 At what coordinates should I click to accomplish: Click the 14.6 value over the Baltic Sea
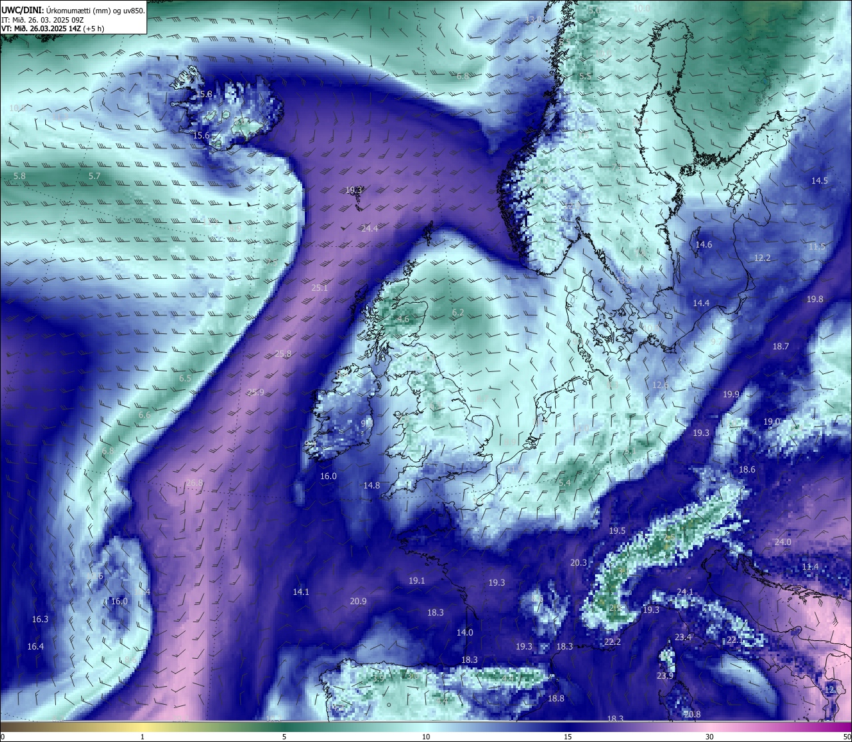[704, 245]
